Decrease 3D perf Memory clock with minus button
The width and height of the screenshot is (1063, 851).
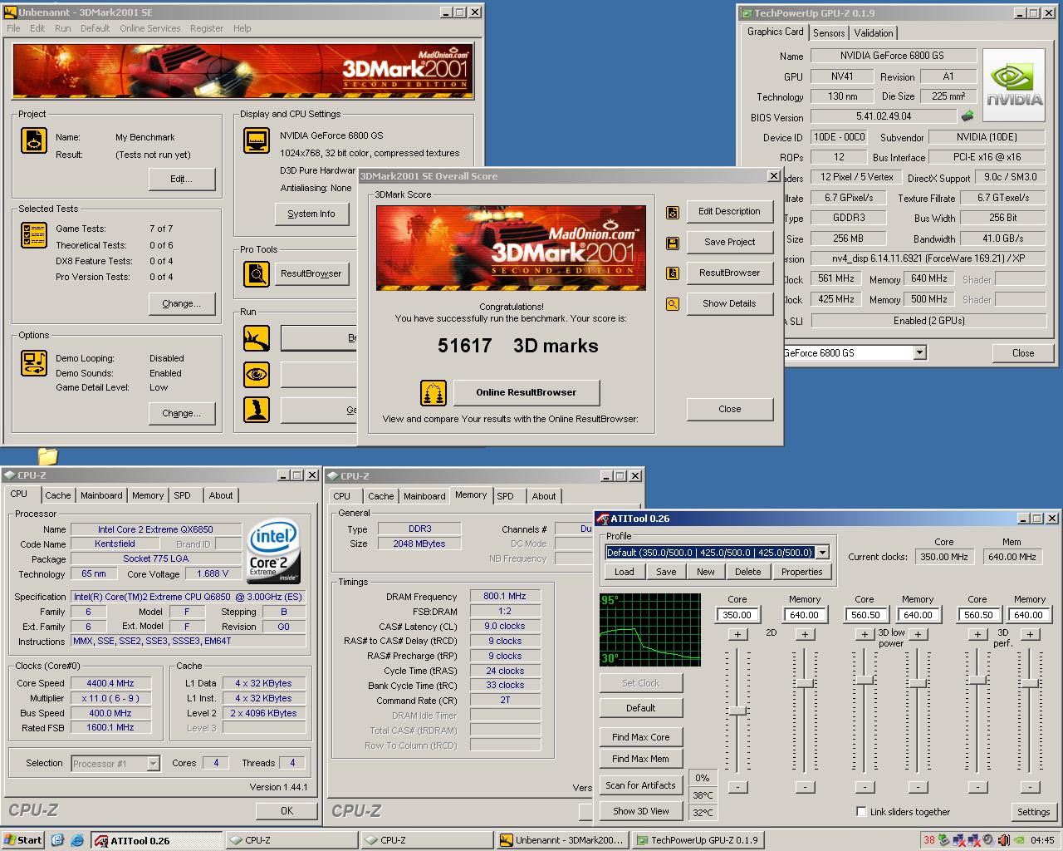point(1030,787)
